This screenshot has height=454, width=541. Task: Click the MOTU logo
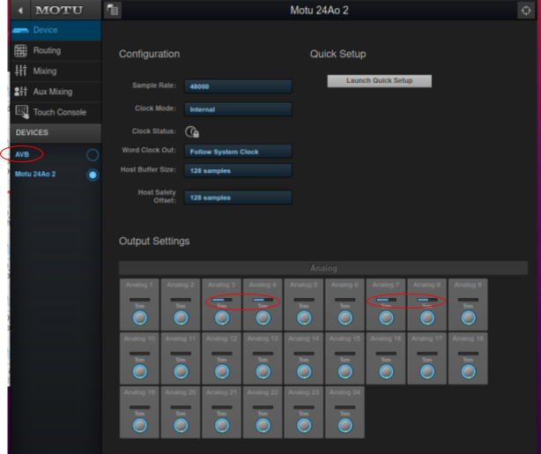59,11
